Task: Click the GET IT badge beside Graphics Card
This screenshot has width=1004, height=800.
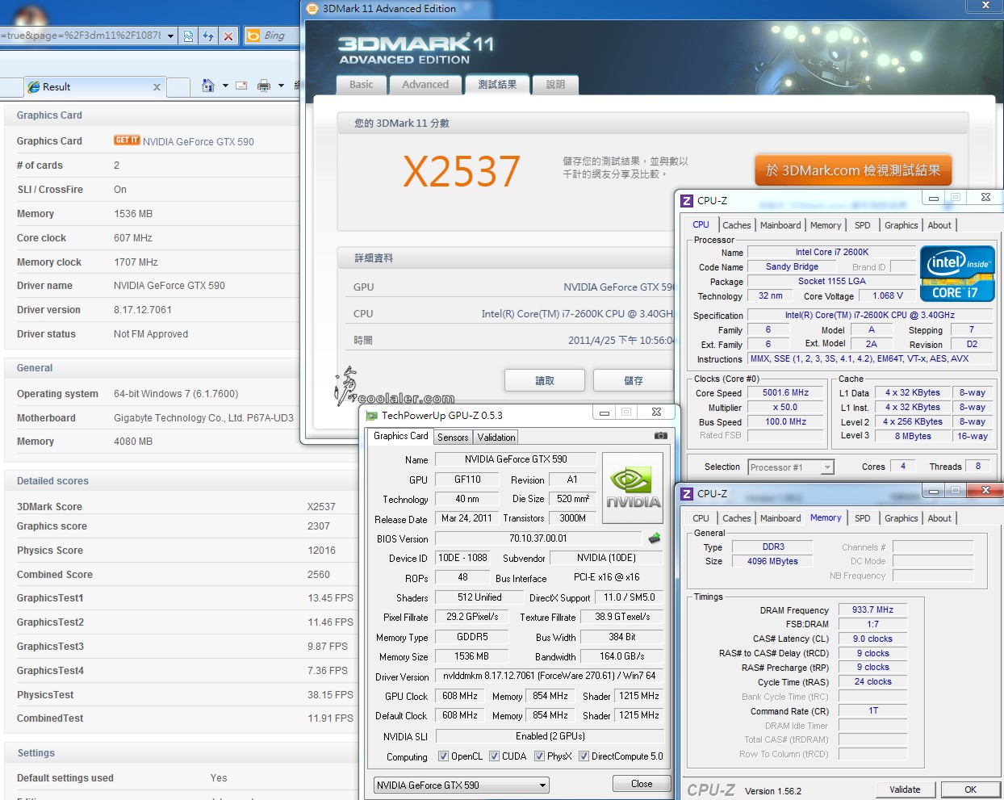Action: click(x=127, y=140)
